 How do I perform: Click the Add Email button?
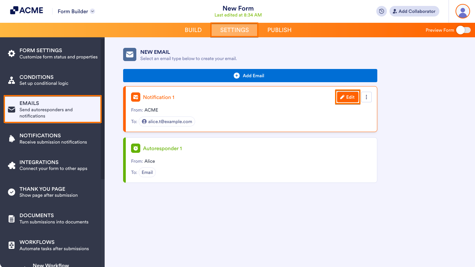[250, 76]
